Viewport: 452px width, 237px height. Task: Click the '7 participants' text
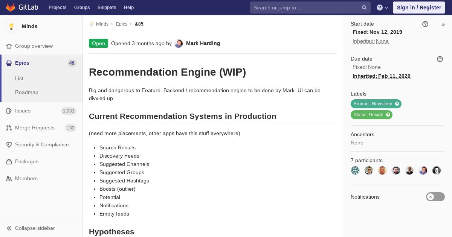click(366, 160)
